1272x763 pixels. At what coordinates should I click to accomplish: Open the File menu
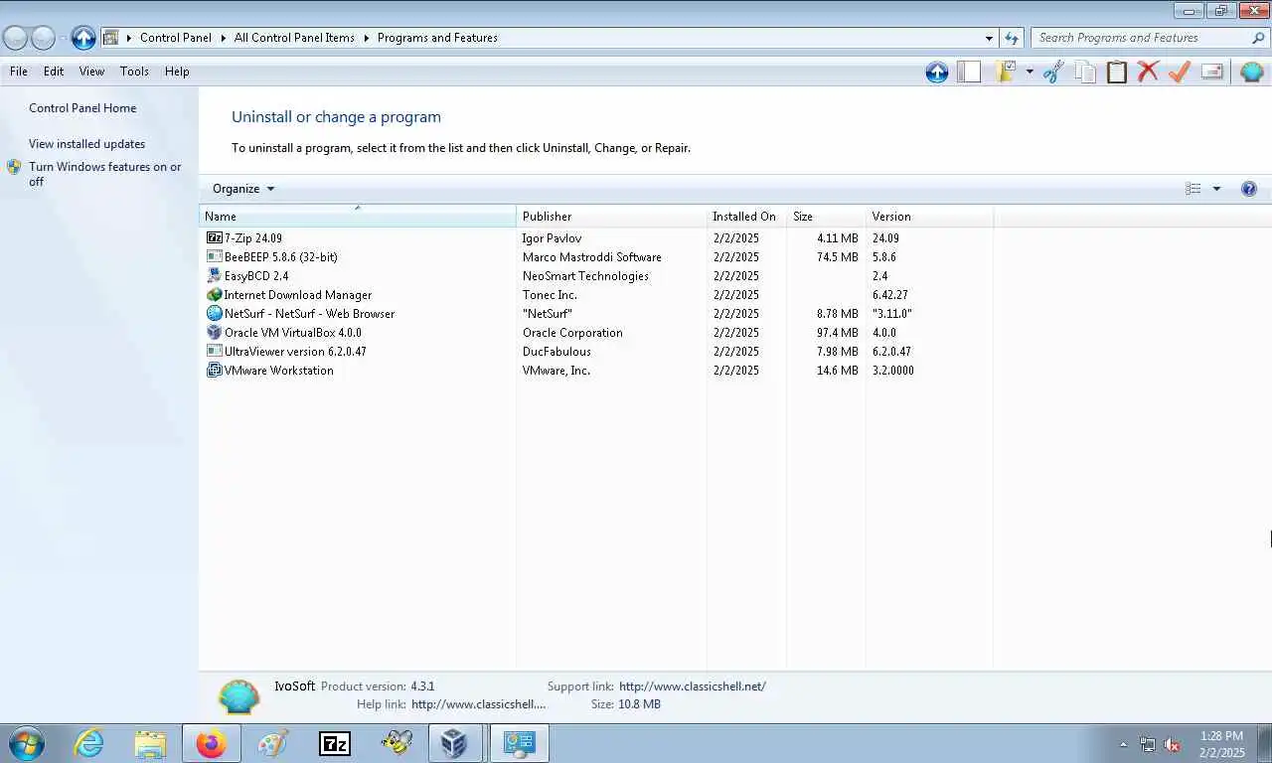[x=19, y=72]
